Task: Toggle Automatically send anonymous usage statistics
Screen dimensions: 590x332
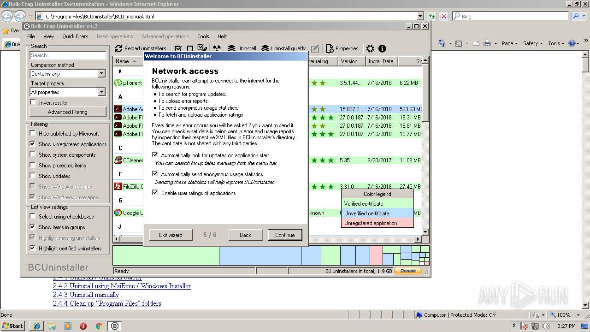Action: pos(155,174)
